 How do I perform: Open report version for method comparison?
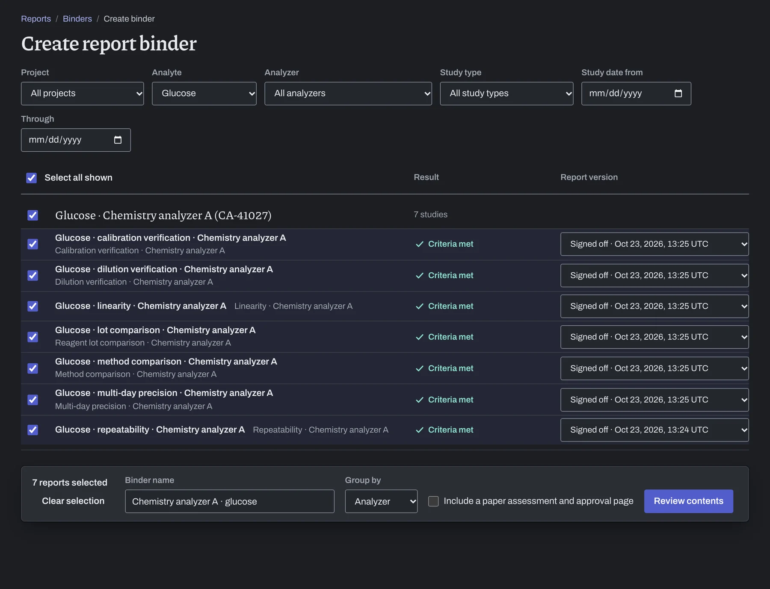point(654,368)
